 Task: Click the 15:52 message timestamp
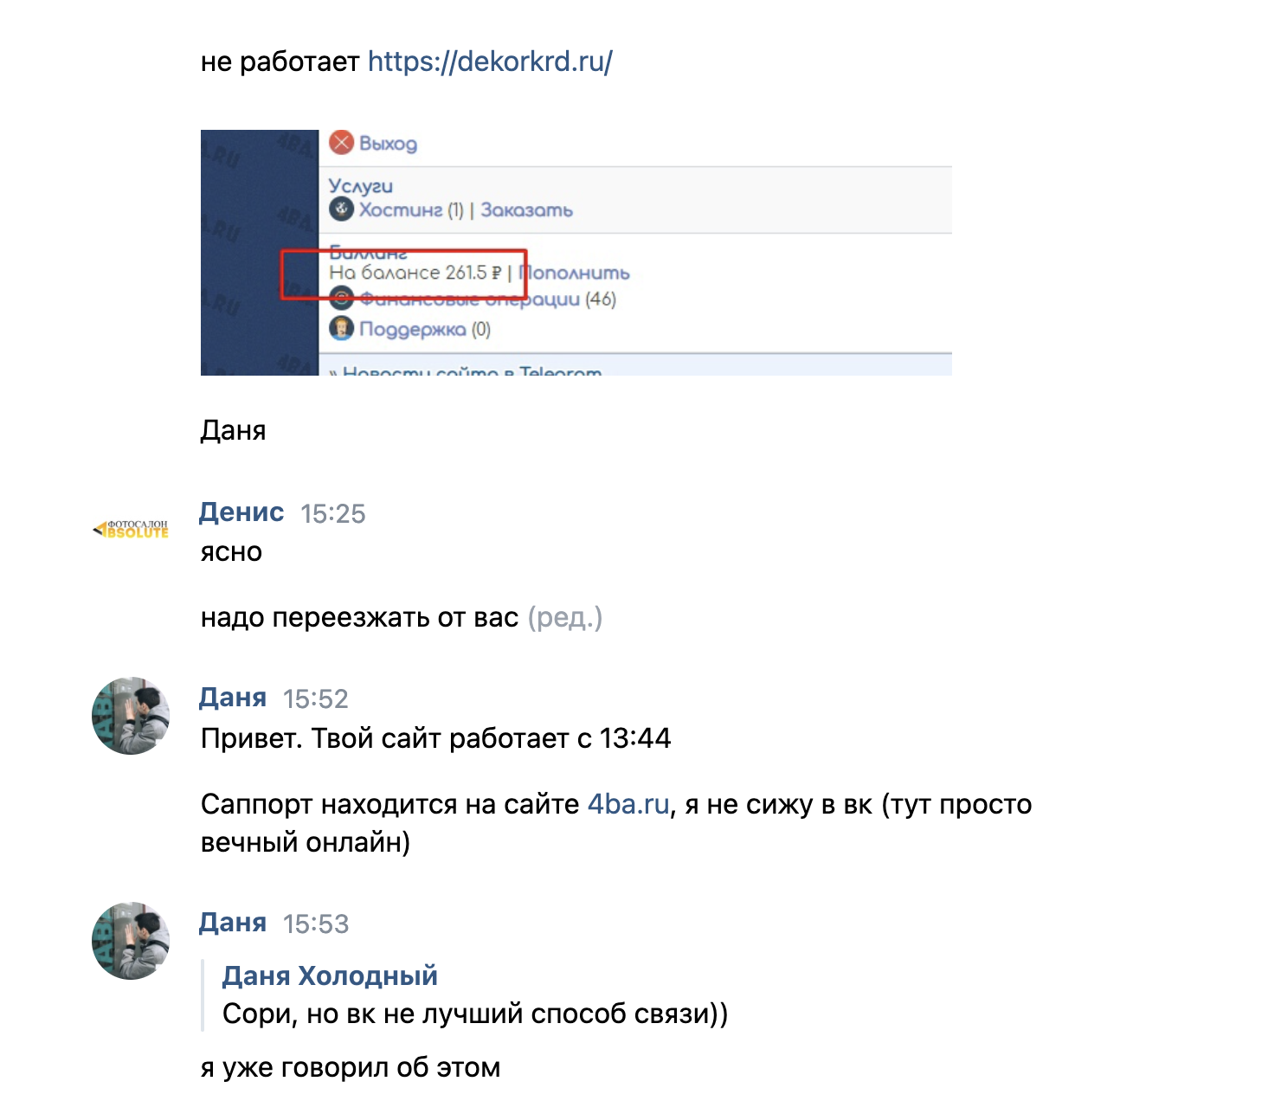click(316, 699)
